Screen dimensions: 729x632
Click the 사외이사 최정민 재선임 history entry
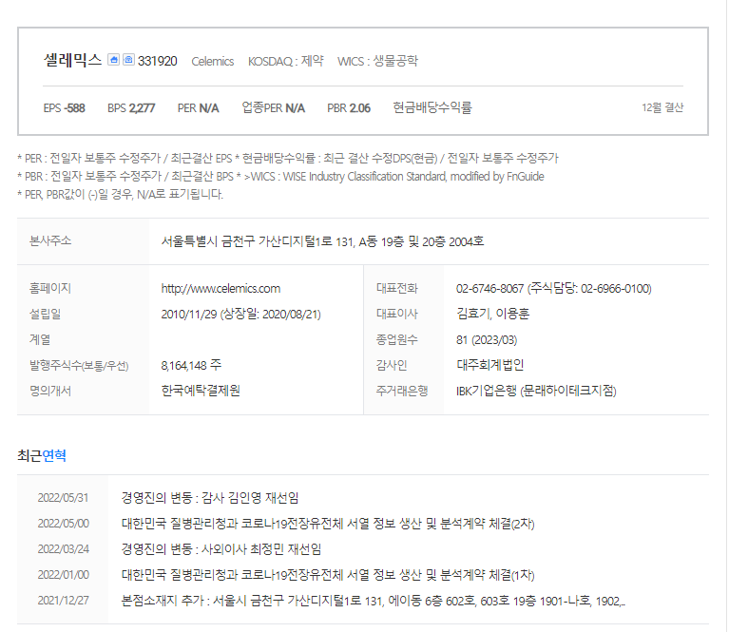click(x=221, y=549)
